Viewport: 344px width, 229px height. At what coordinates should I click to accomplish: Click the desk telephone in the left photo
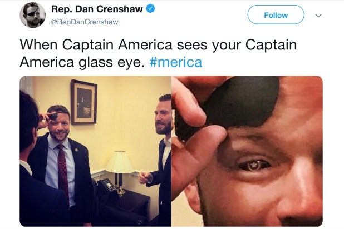point(107,185)
